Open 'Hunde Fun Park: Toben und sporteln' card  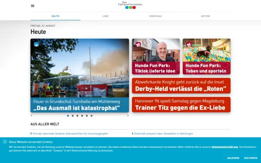coord(207,57)
